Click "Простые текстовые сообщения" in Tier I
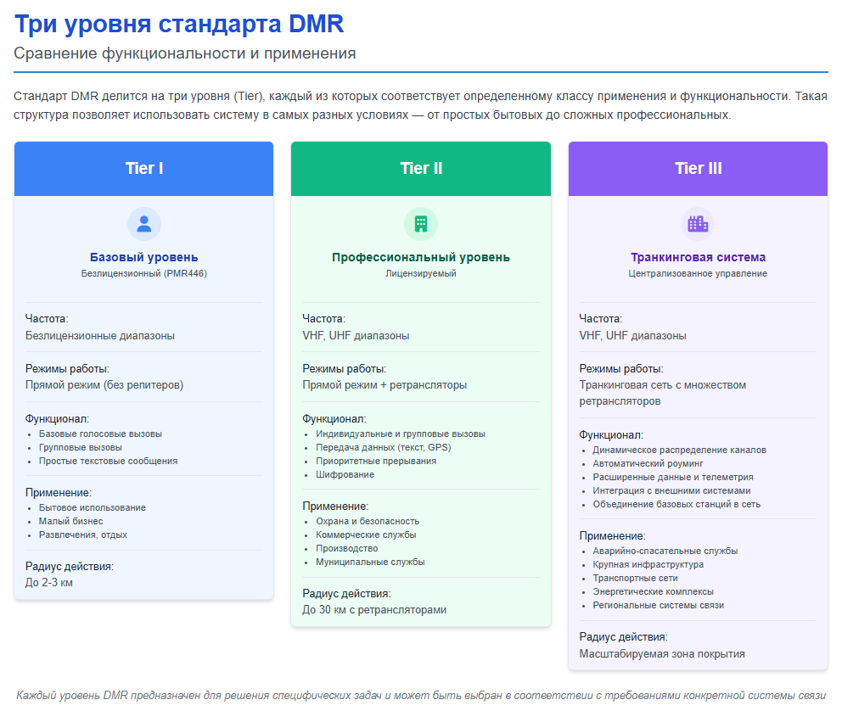The height and width of the screenshot is (711, 842). [x=108, y=462]
